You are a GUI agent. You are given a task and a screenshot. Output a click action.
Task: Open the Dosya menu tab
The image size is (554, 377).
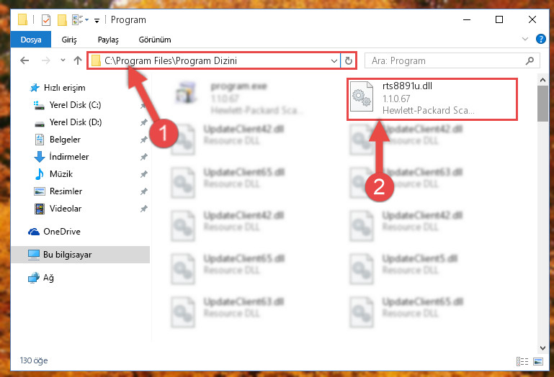pos(31,40)
